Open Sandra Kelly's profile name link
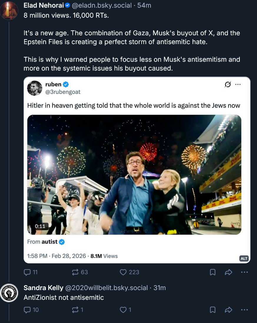 pyautogui.click(x=43, y=288)
